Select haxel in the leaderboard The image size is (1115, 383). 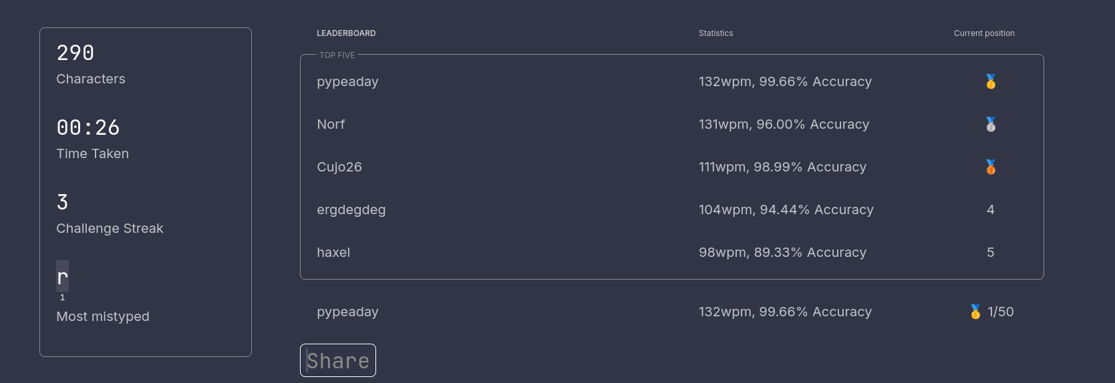click(x=333, y=252)
